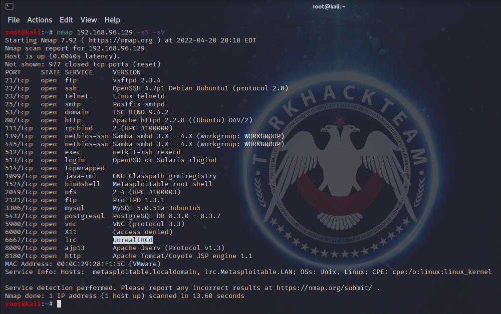Click the -sS flag in the command
This screenshot has height=314, width=501.
(x=143, y=32)
